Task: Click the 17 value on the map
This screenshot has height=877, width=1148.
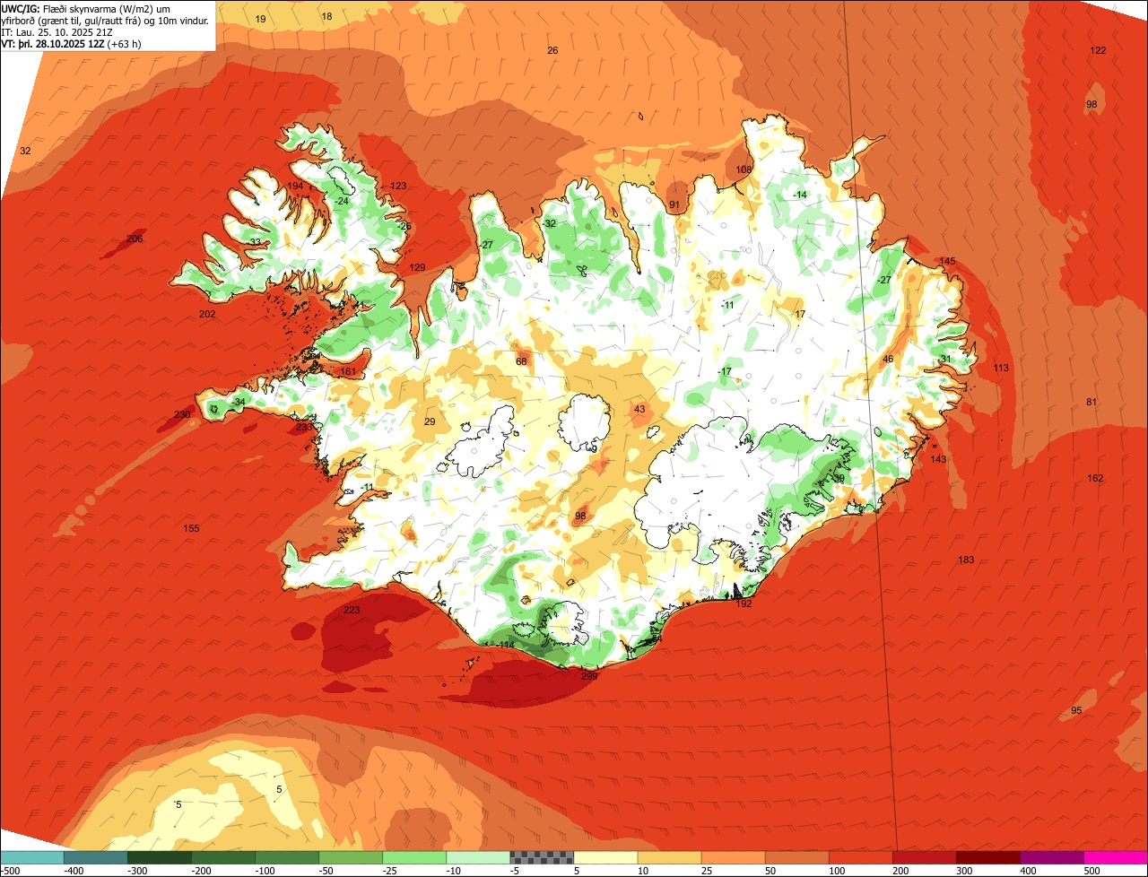Action: click(800, 314)
